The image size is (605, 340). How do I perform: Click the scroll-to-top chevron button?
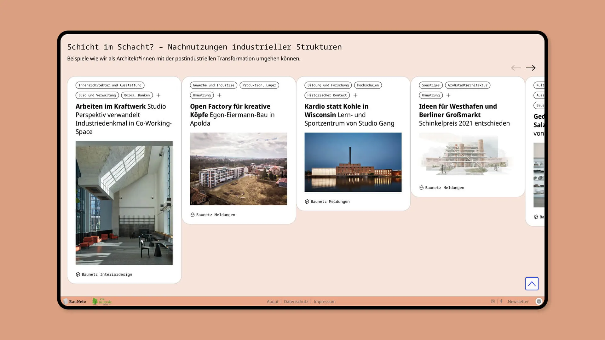[x=532, y=284]
